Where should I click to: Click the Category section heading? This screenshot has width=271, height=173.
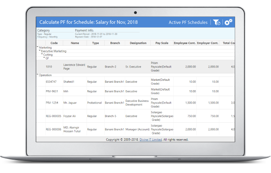pos(43,30)
